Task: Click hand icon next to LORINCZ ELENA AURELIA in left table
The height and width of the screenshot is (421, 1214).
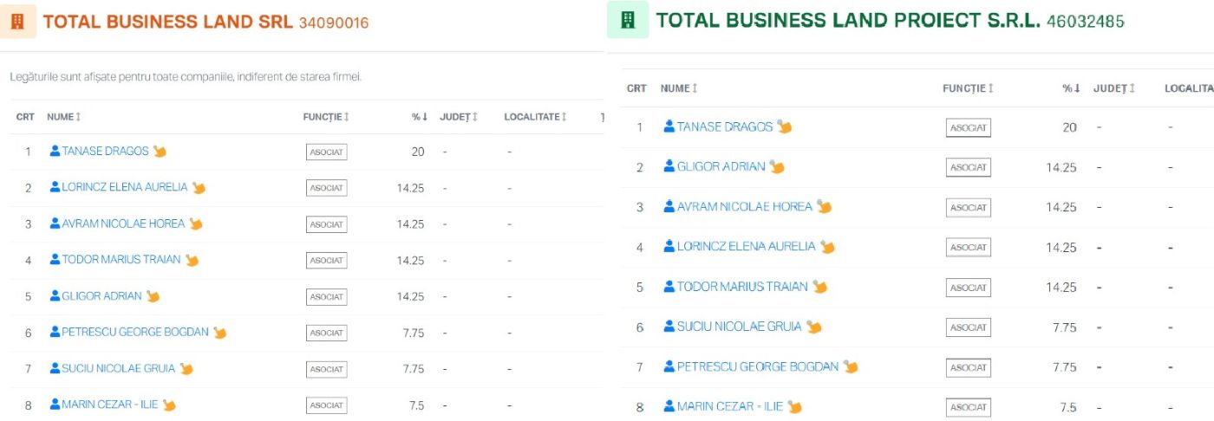Action: (199, 187)
